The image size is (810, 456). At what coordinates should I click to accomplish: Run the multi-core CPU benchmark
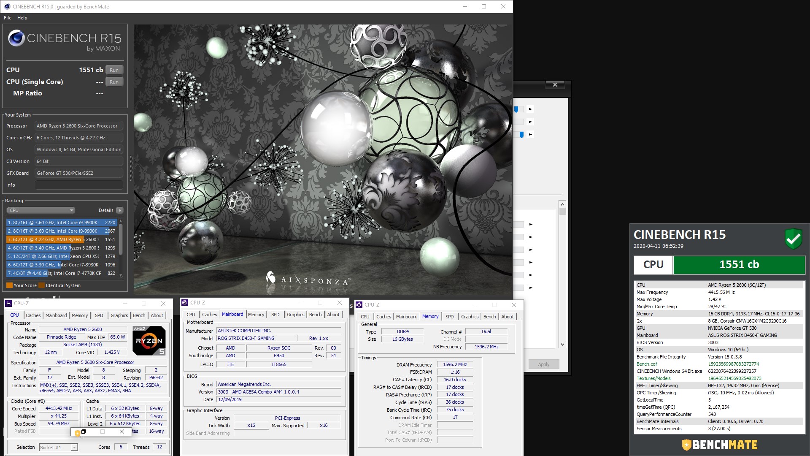[114, 70]
